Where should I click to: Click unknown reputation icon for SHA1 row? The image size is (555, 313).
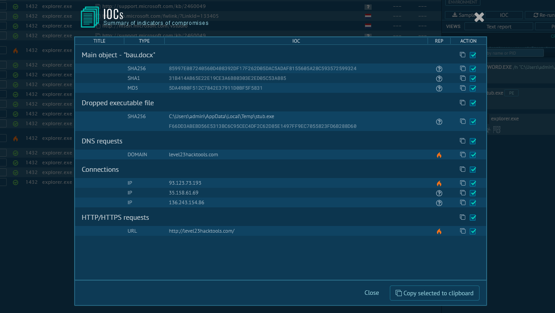(439, 79)
